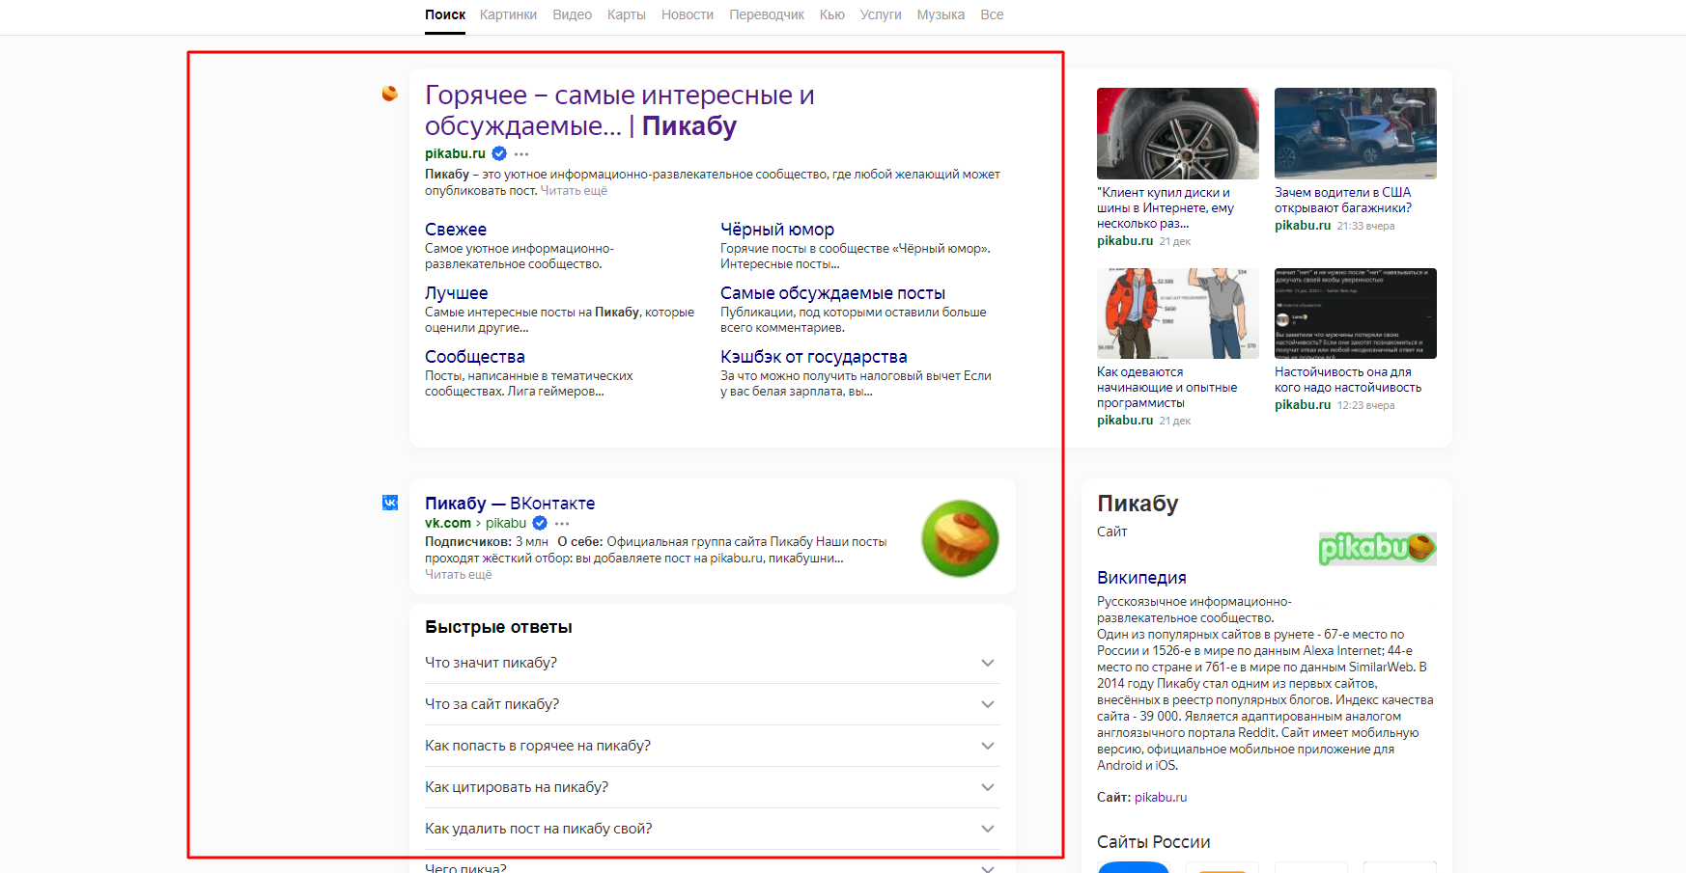1686x873 pixels.
Task: Open "Зачем водители в США открывают багажники?"
Action: pyautogui.click(x=1343, y=200)
